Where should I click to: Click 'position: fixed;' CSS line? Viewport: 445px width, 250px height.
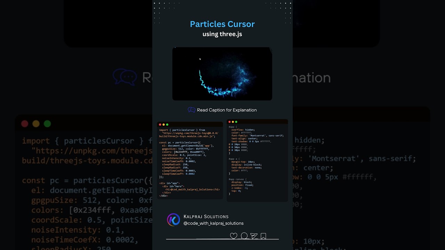(x=242, y=185)
